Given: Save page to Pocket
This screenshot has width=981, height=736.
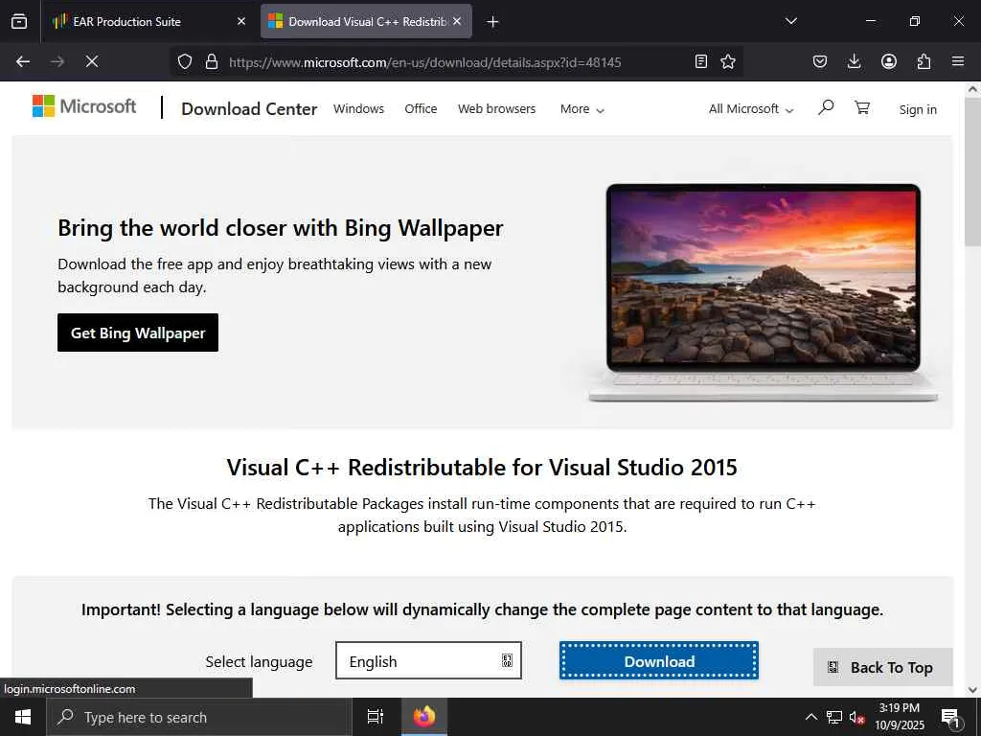Looking at the screenshot, I should coord(820,61).
